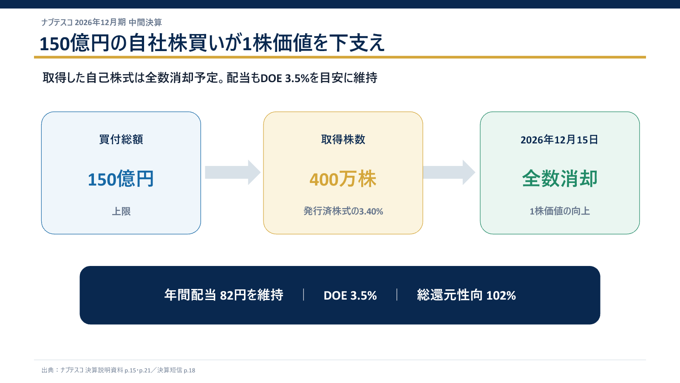Viewport: 680px width, 383px height.
Task: Click 総還元性向 102% in the navy banner
Action: (466, 295)
